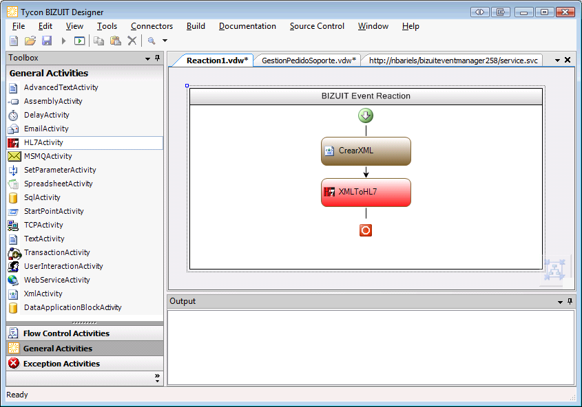Open the zoom dropdown arrow in toolbar

pos(165,41)
